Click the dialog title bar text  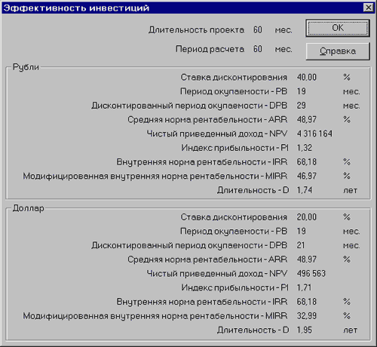76,8
